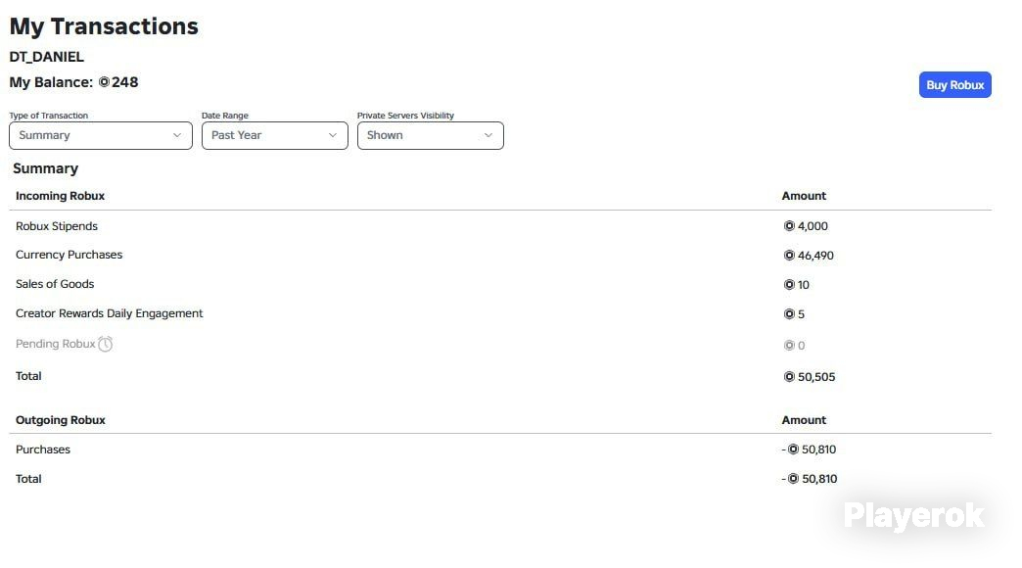Click the 4,000 Robux Stipends amount
The height and width of the screenshot is (568, 1022).
pyautogui.click(x=813, y=226)
